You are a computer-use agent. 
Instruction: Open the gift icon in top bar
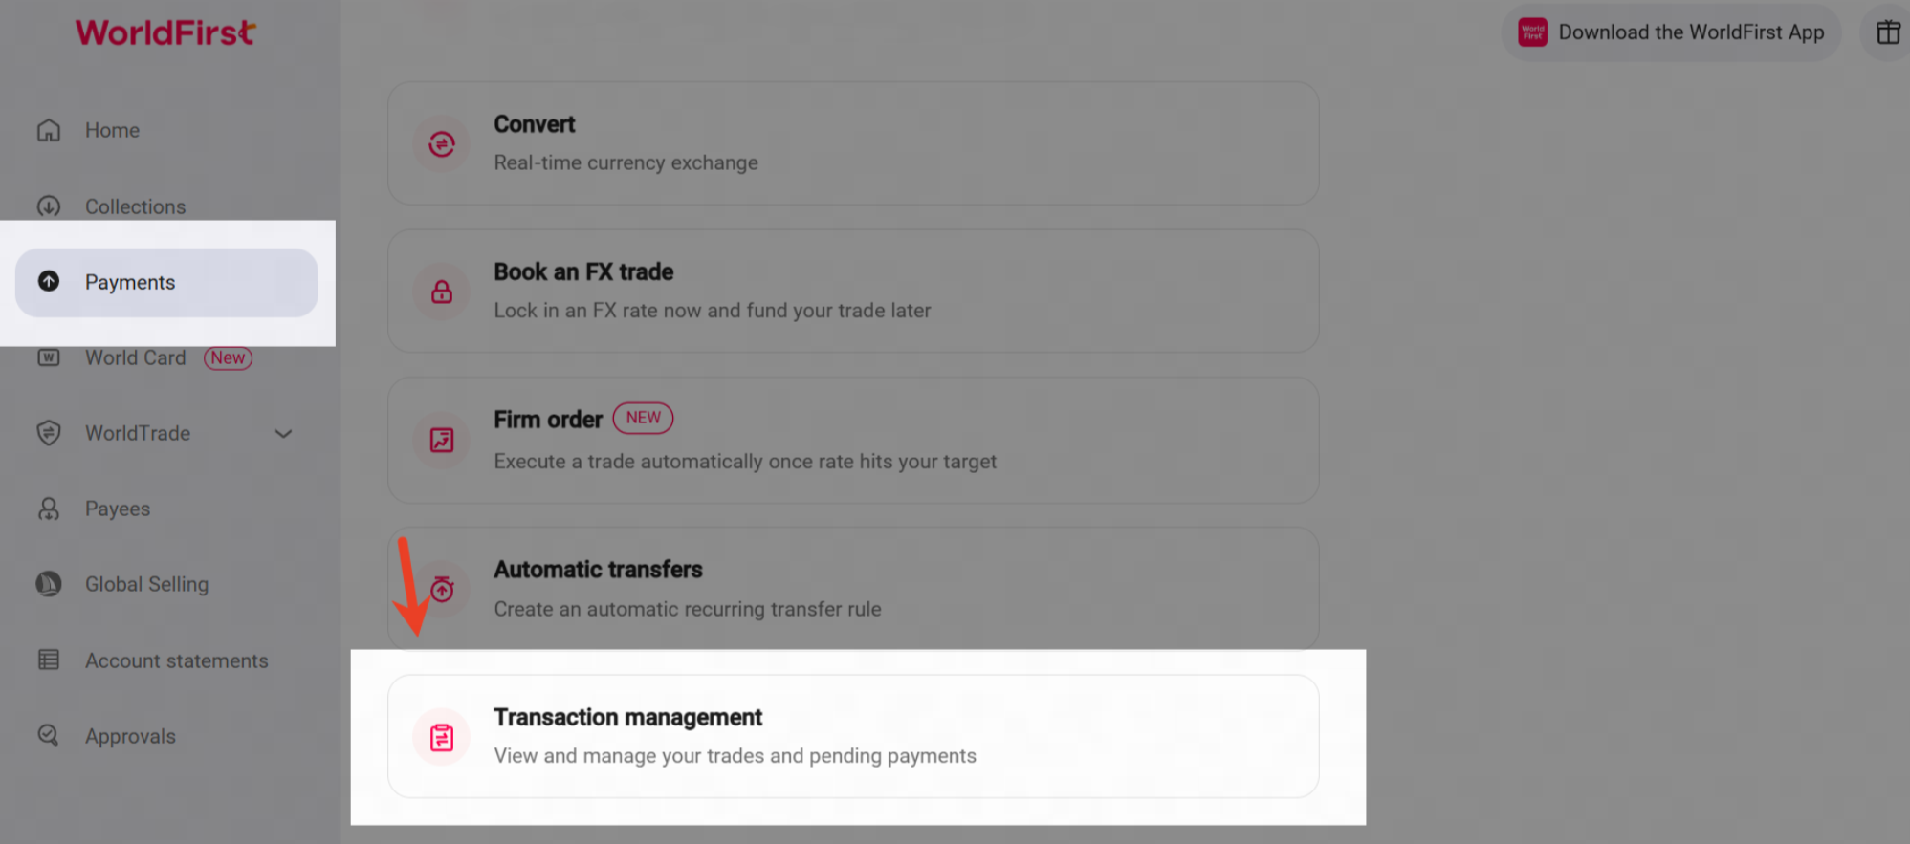1888,32
